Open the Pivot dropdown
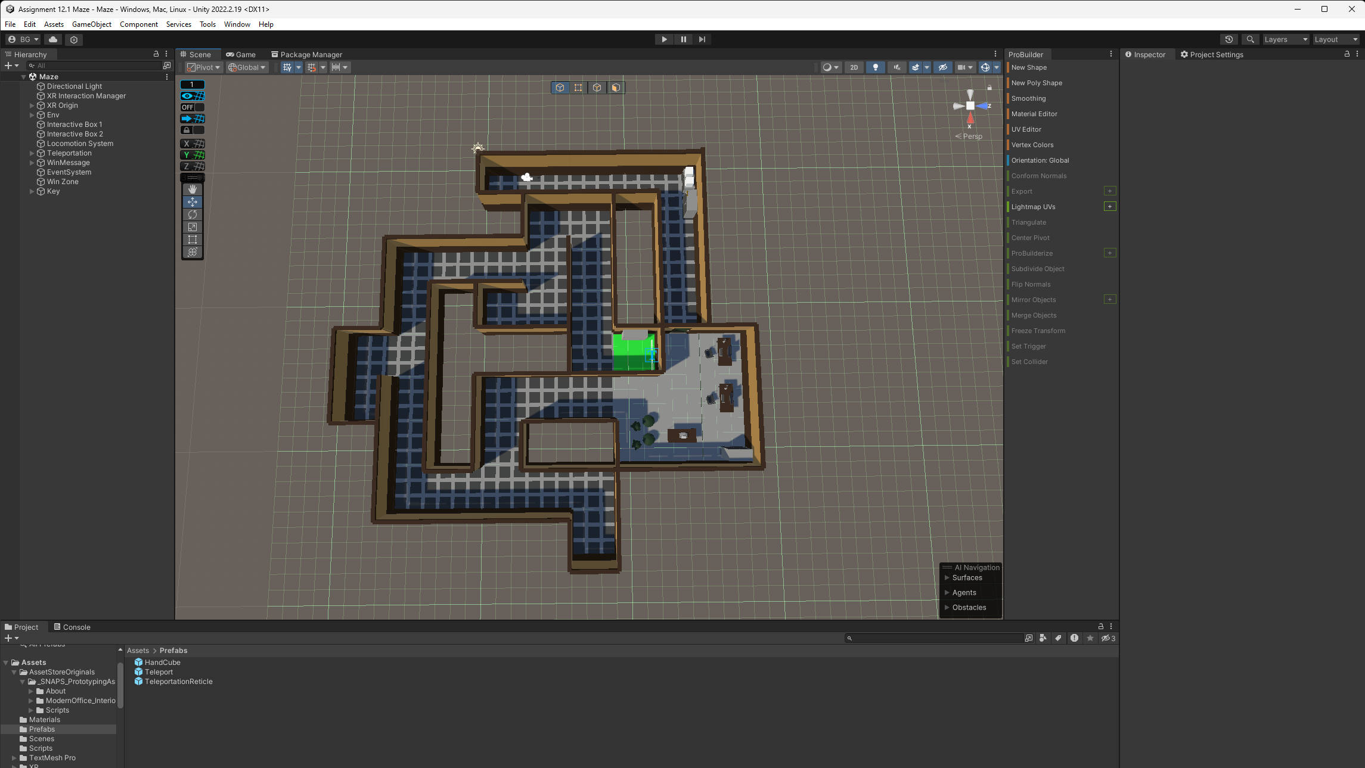The image size is (1365, 768). tap(203, 67)
